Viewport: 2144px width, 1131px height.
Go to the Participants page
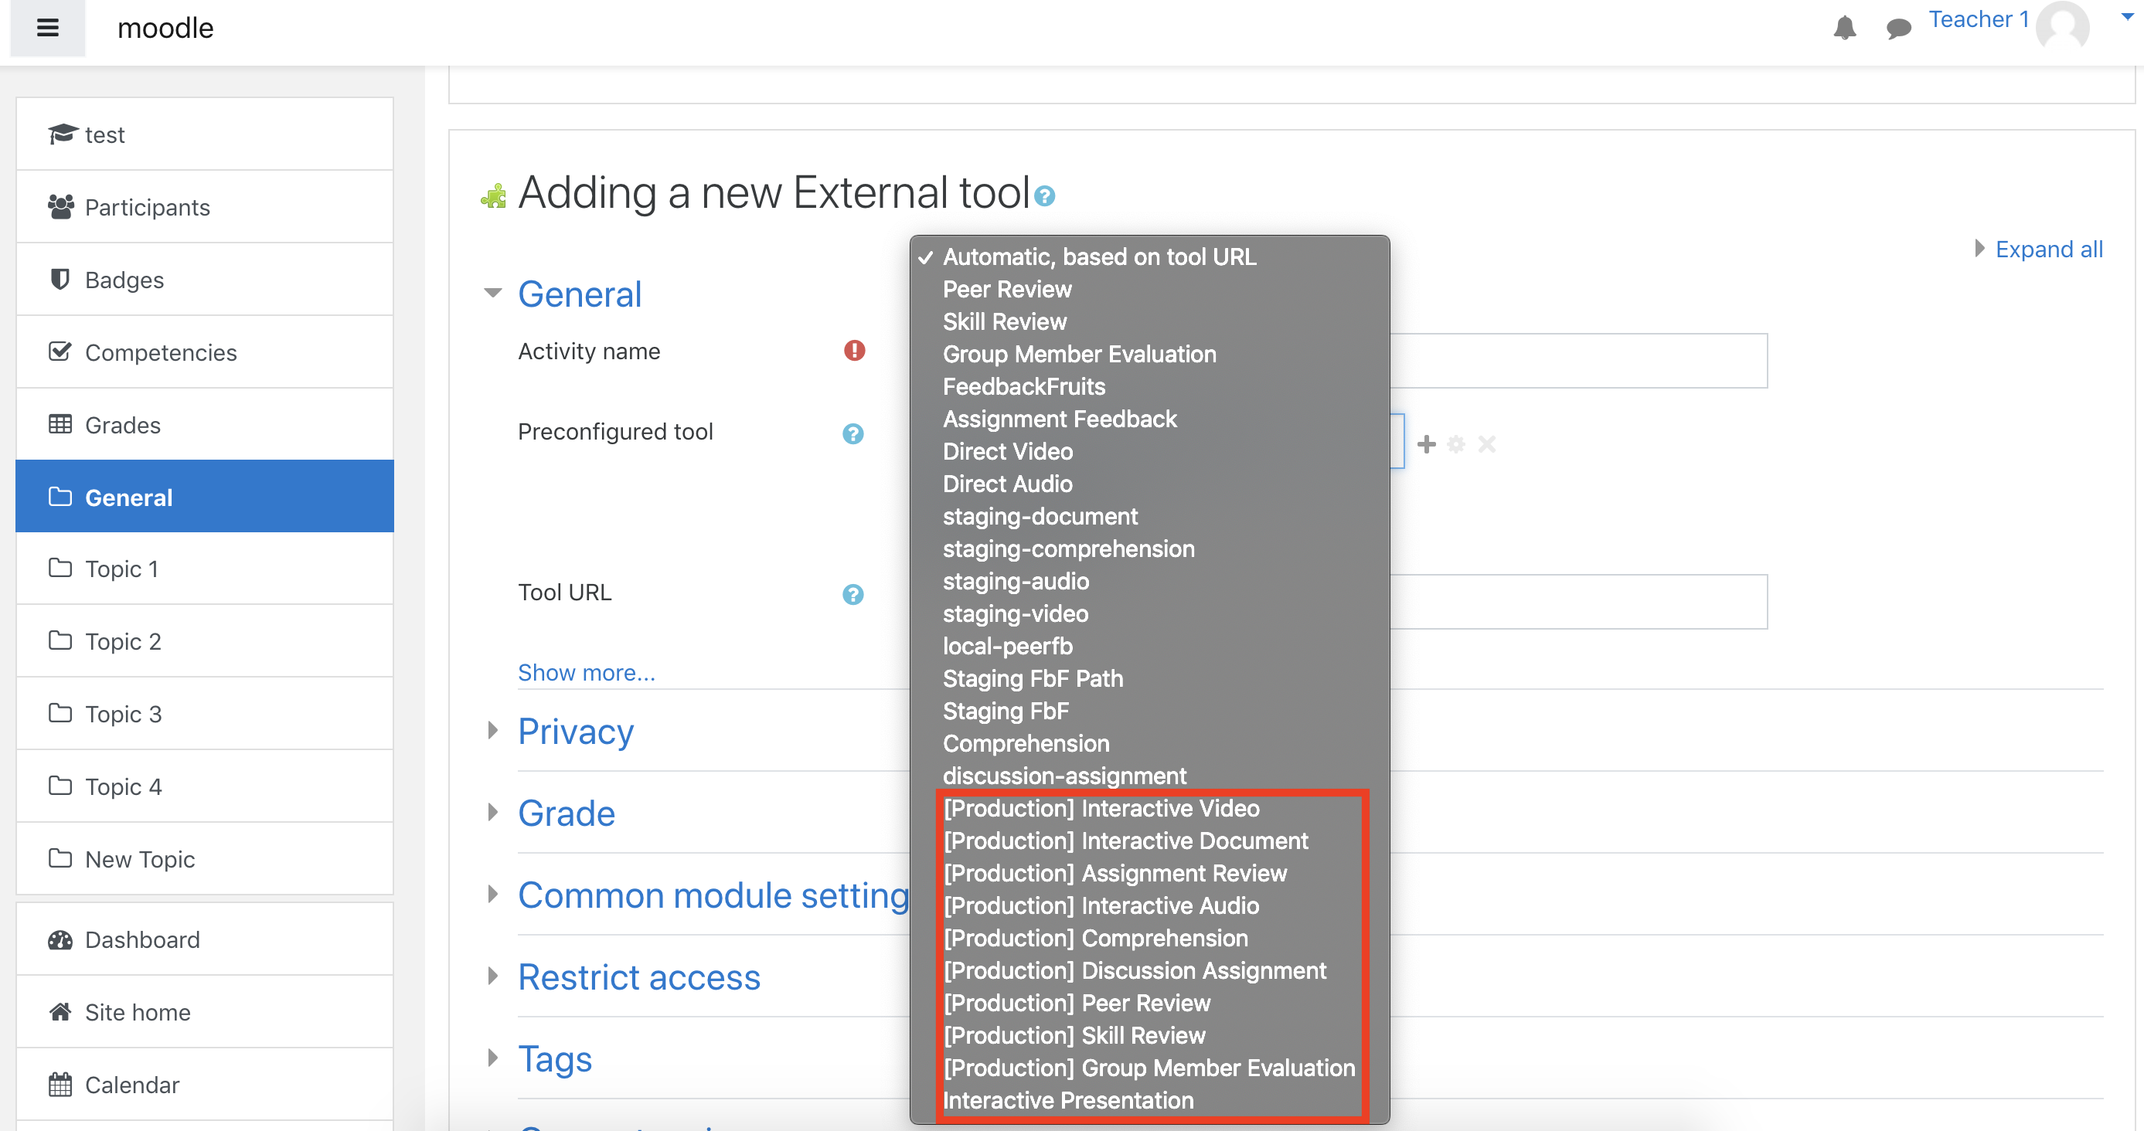pyautogui.click(x=205, y=207)
